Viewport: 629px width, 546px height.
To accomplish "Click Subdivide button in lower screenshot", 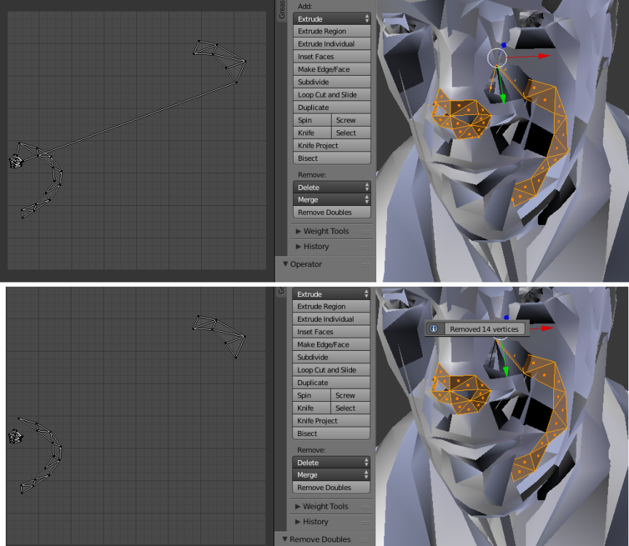I will tap(332, 357).
